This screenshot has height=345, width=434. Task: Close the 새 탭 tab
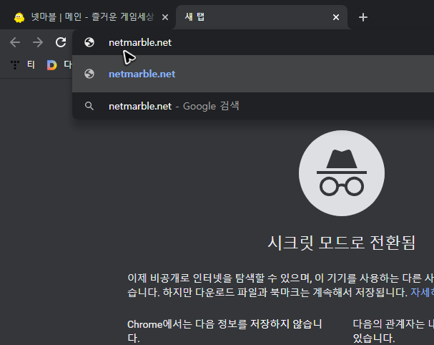(336, 17)
